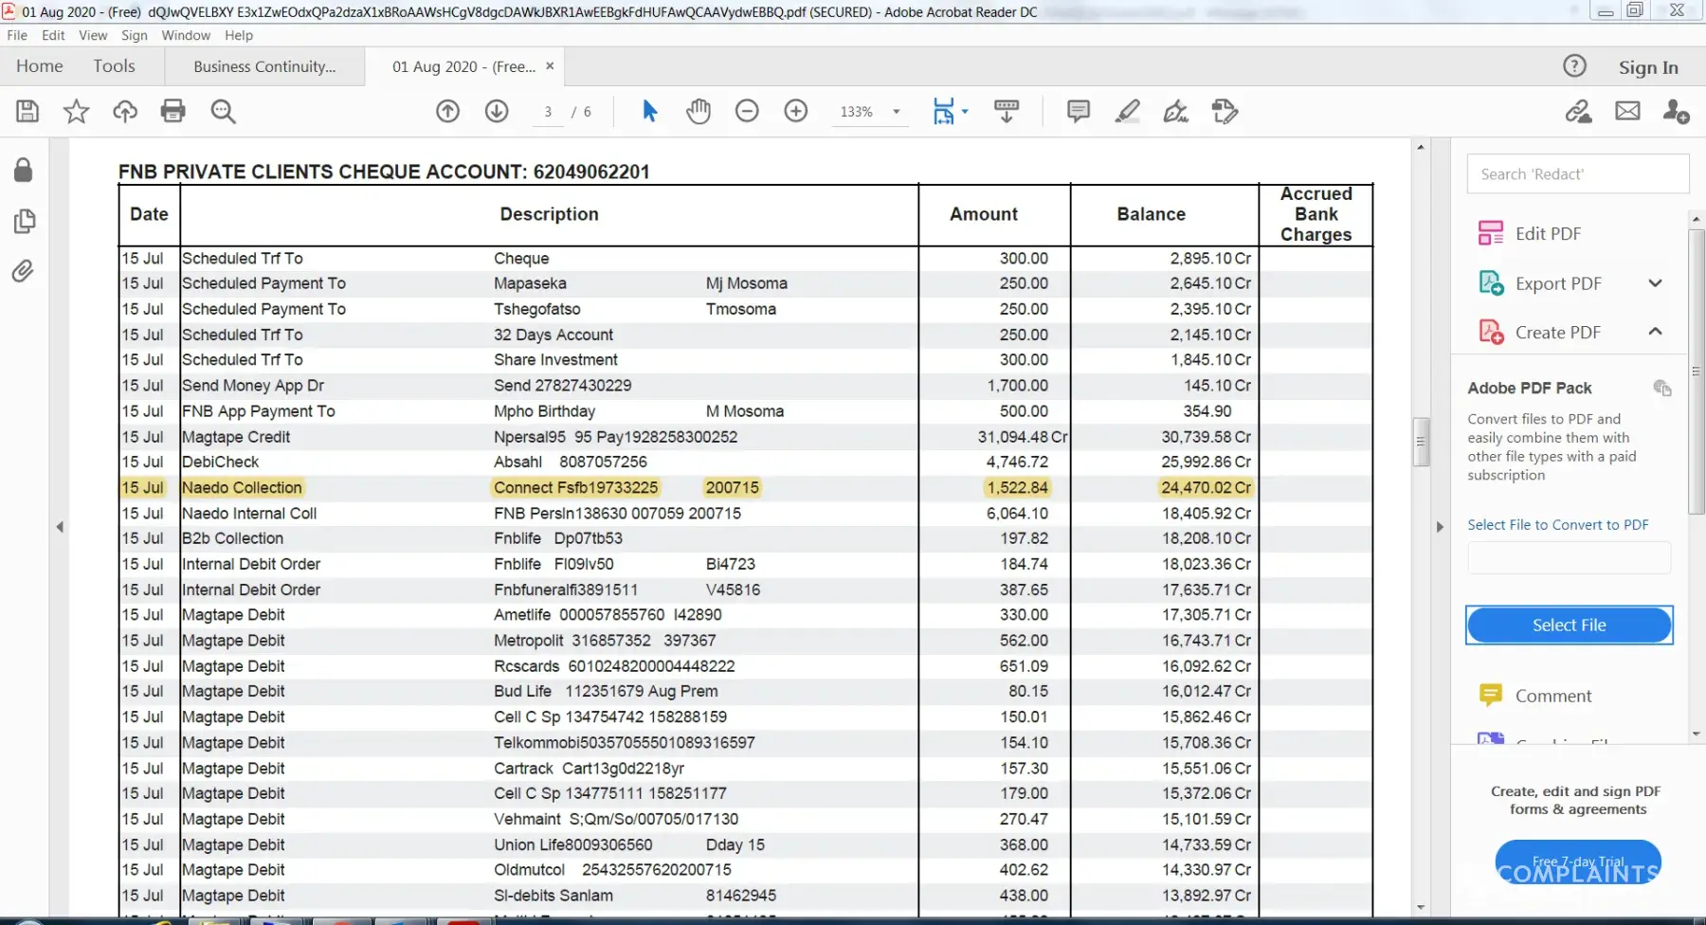1706x925 pixels.
Task: Print the document using printer icon
Action: click(173, 112)
